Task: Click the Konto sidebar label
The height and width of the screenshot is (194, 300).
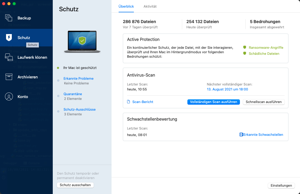Action: (23, 97)
